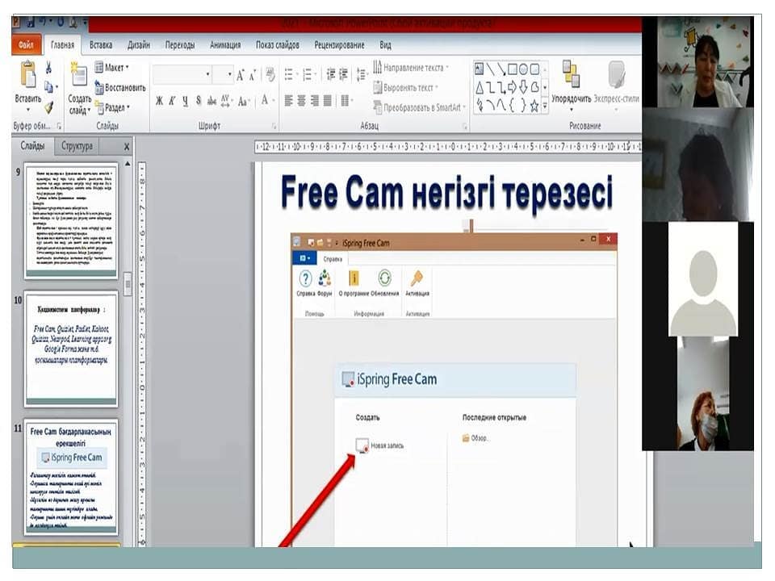The height and width of the screenshot is (581, 775).
Task: Click the slide panel vertical scrollbar thumb
Action: pyautogui.click(x=128, y=283)
